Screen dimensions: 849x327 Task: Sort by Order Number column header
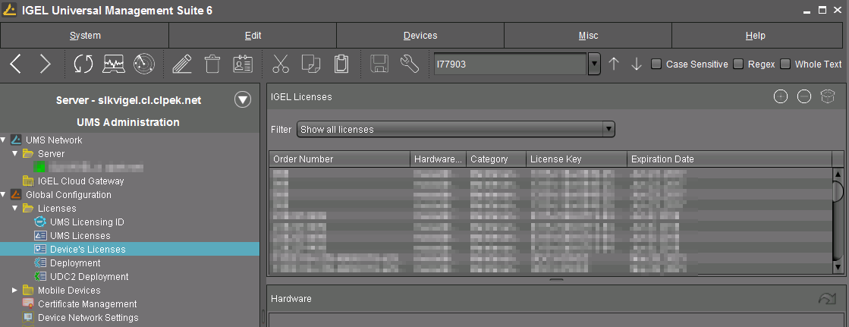tap(339, 159)
